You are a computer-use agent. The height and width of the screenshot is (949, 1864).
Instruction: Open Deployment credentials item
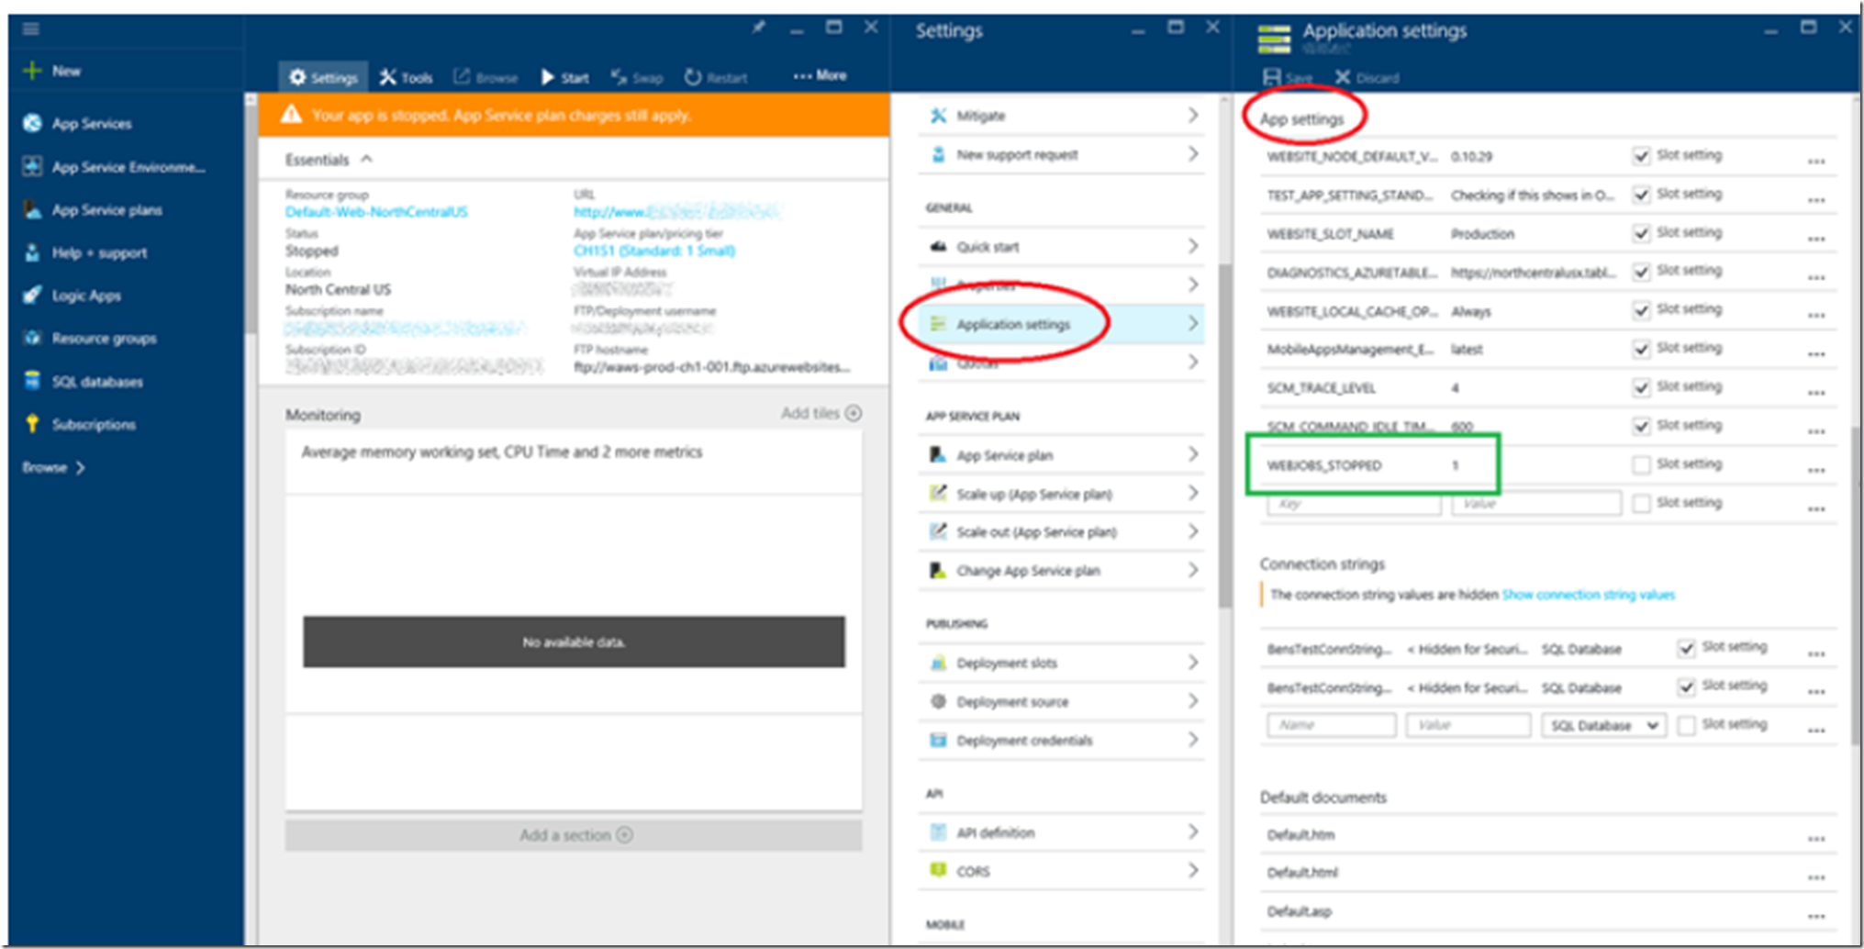pos(1063,741)
